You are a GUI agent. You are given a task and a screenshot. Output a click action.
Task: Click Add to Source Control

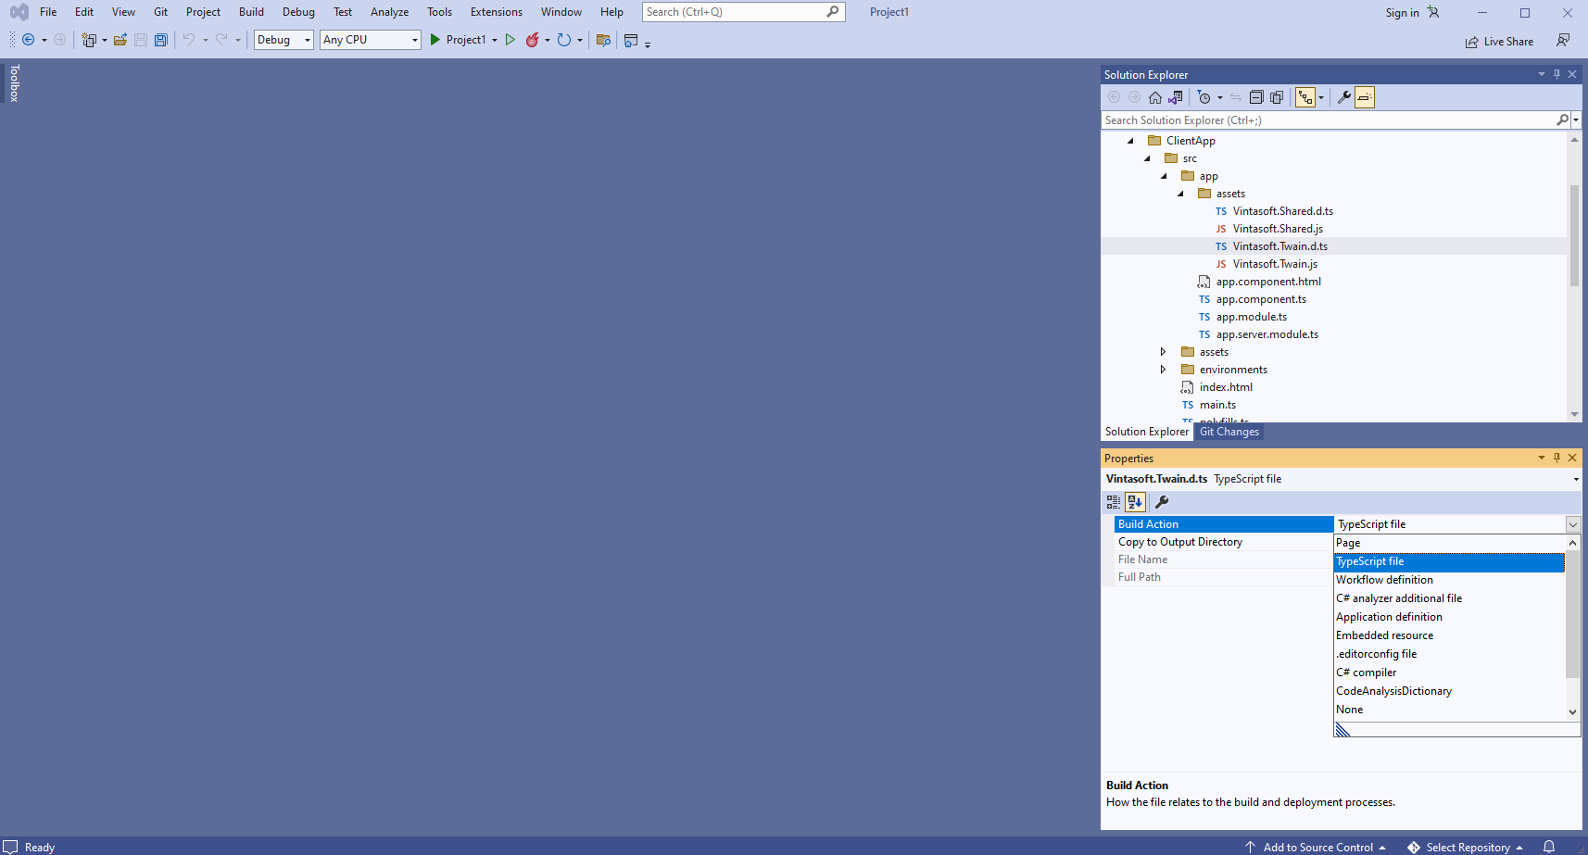(x=1317, y=847)
